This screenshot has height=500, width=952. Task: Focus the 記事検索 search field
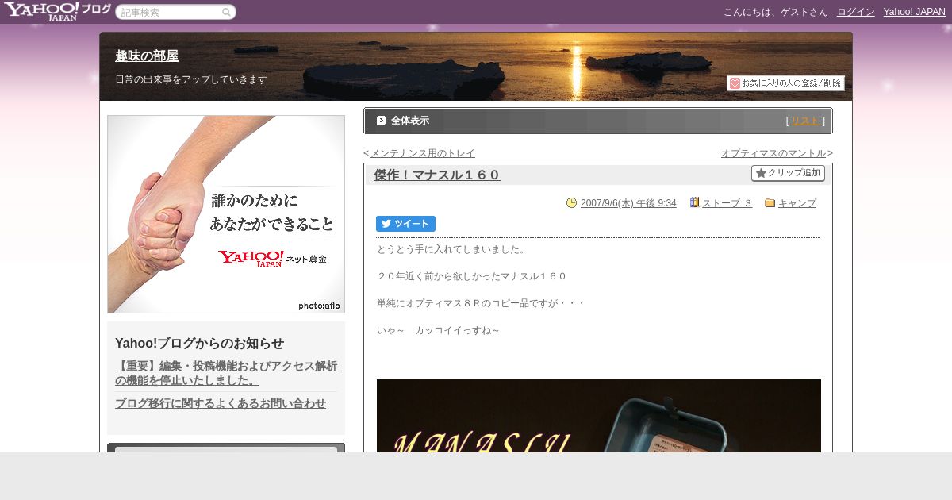tap(175, 13)
